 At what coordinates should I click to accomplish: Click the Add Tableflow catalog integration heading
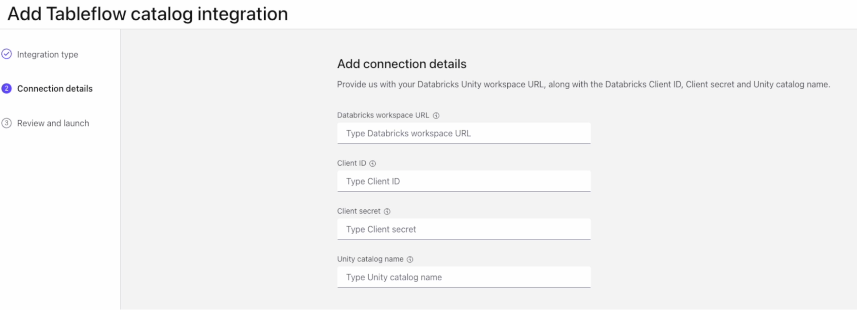(x=148, y=14)
